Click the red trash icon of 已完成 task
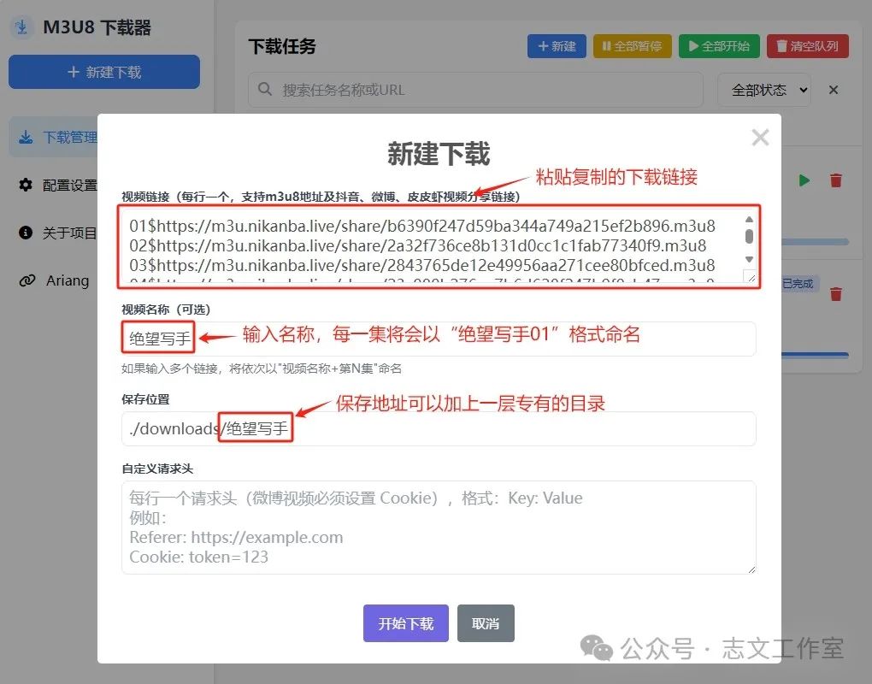 coord(836,293)
